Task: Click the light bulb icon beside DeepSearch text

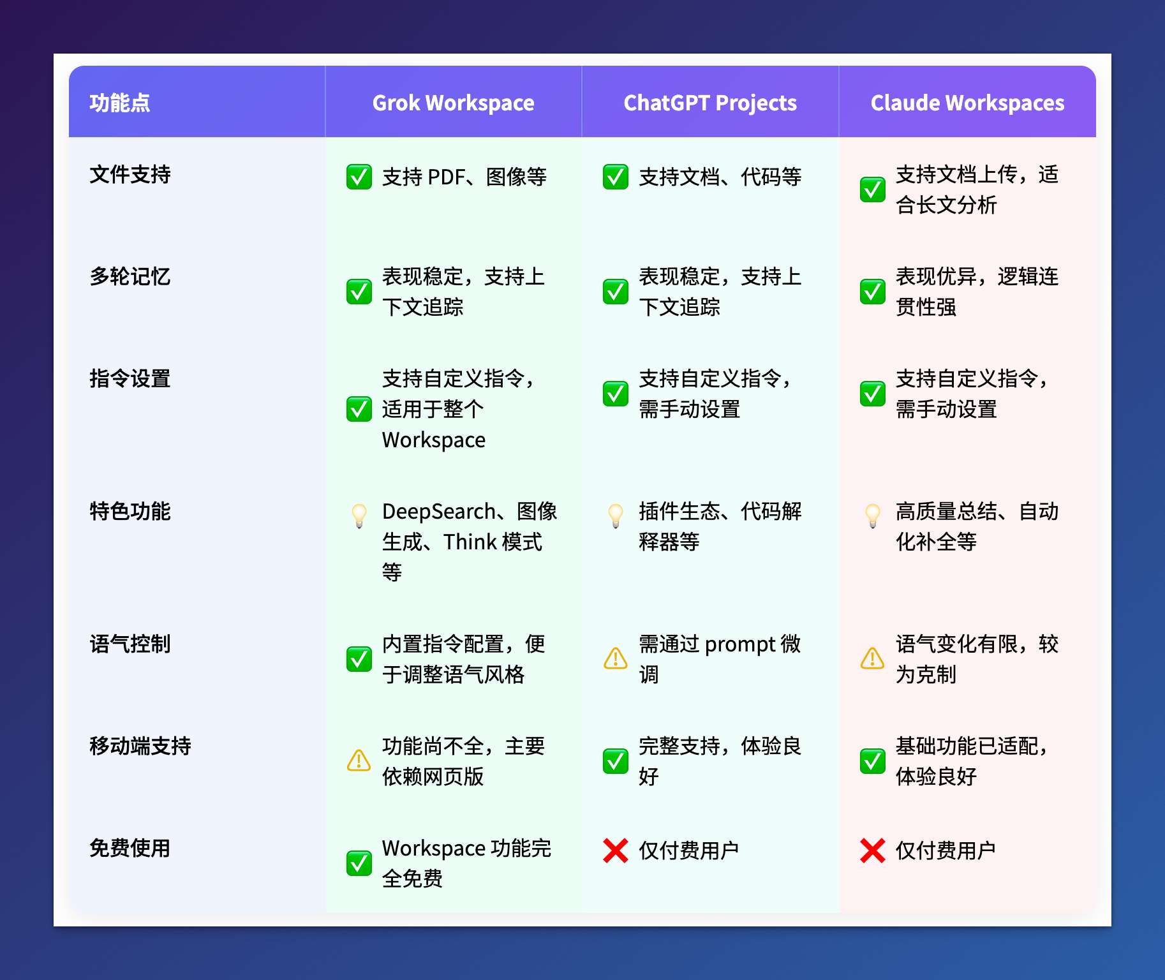Action: click(x=359, y=516)
